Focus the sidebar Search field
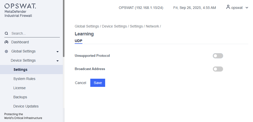Screen dimensions: 253x122 (35, 33)
